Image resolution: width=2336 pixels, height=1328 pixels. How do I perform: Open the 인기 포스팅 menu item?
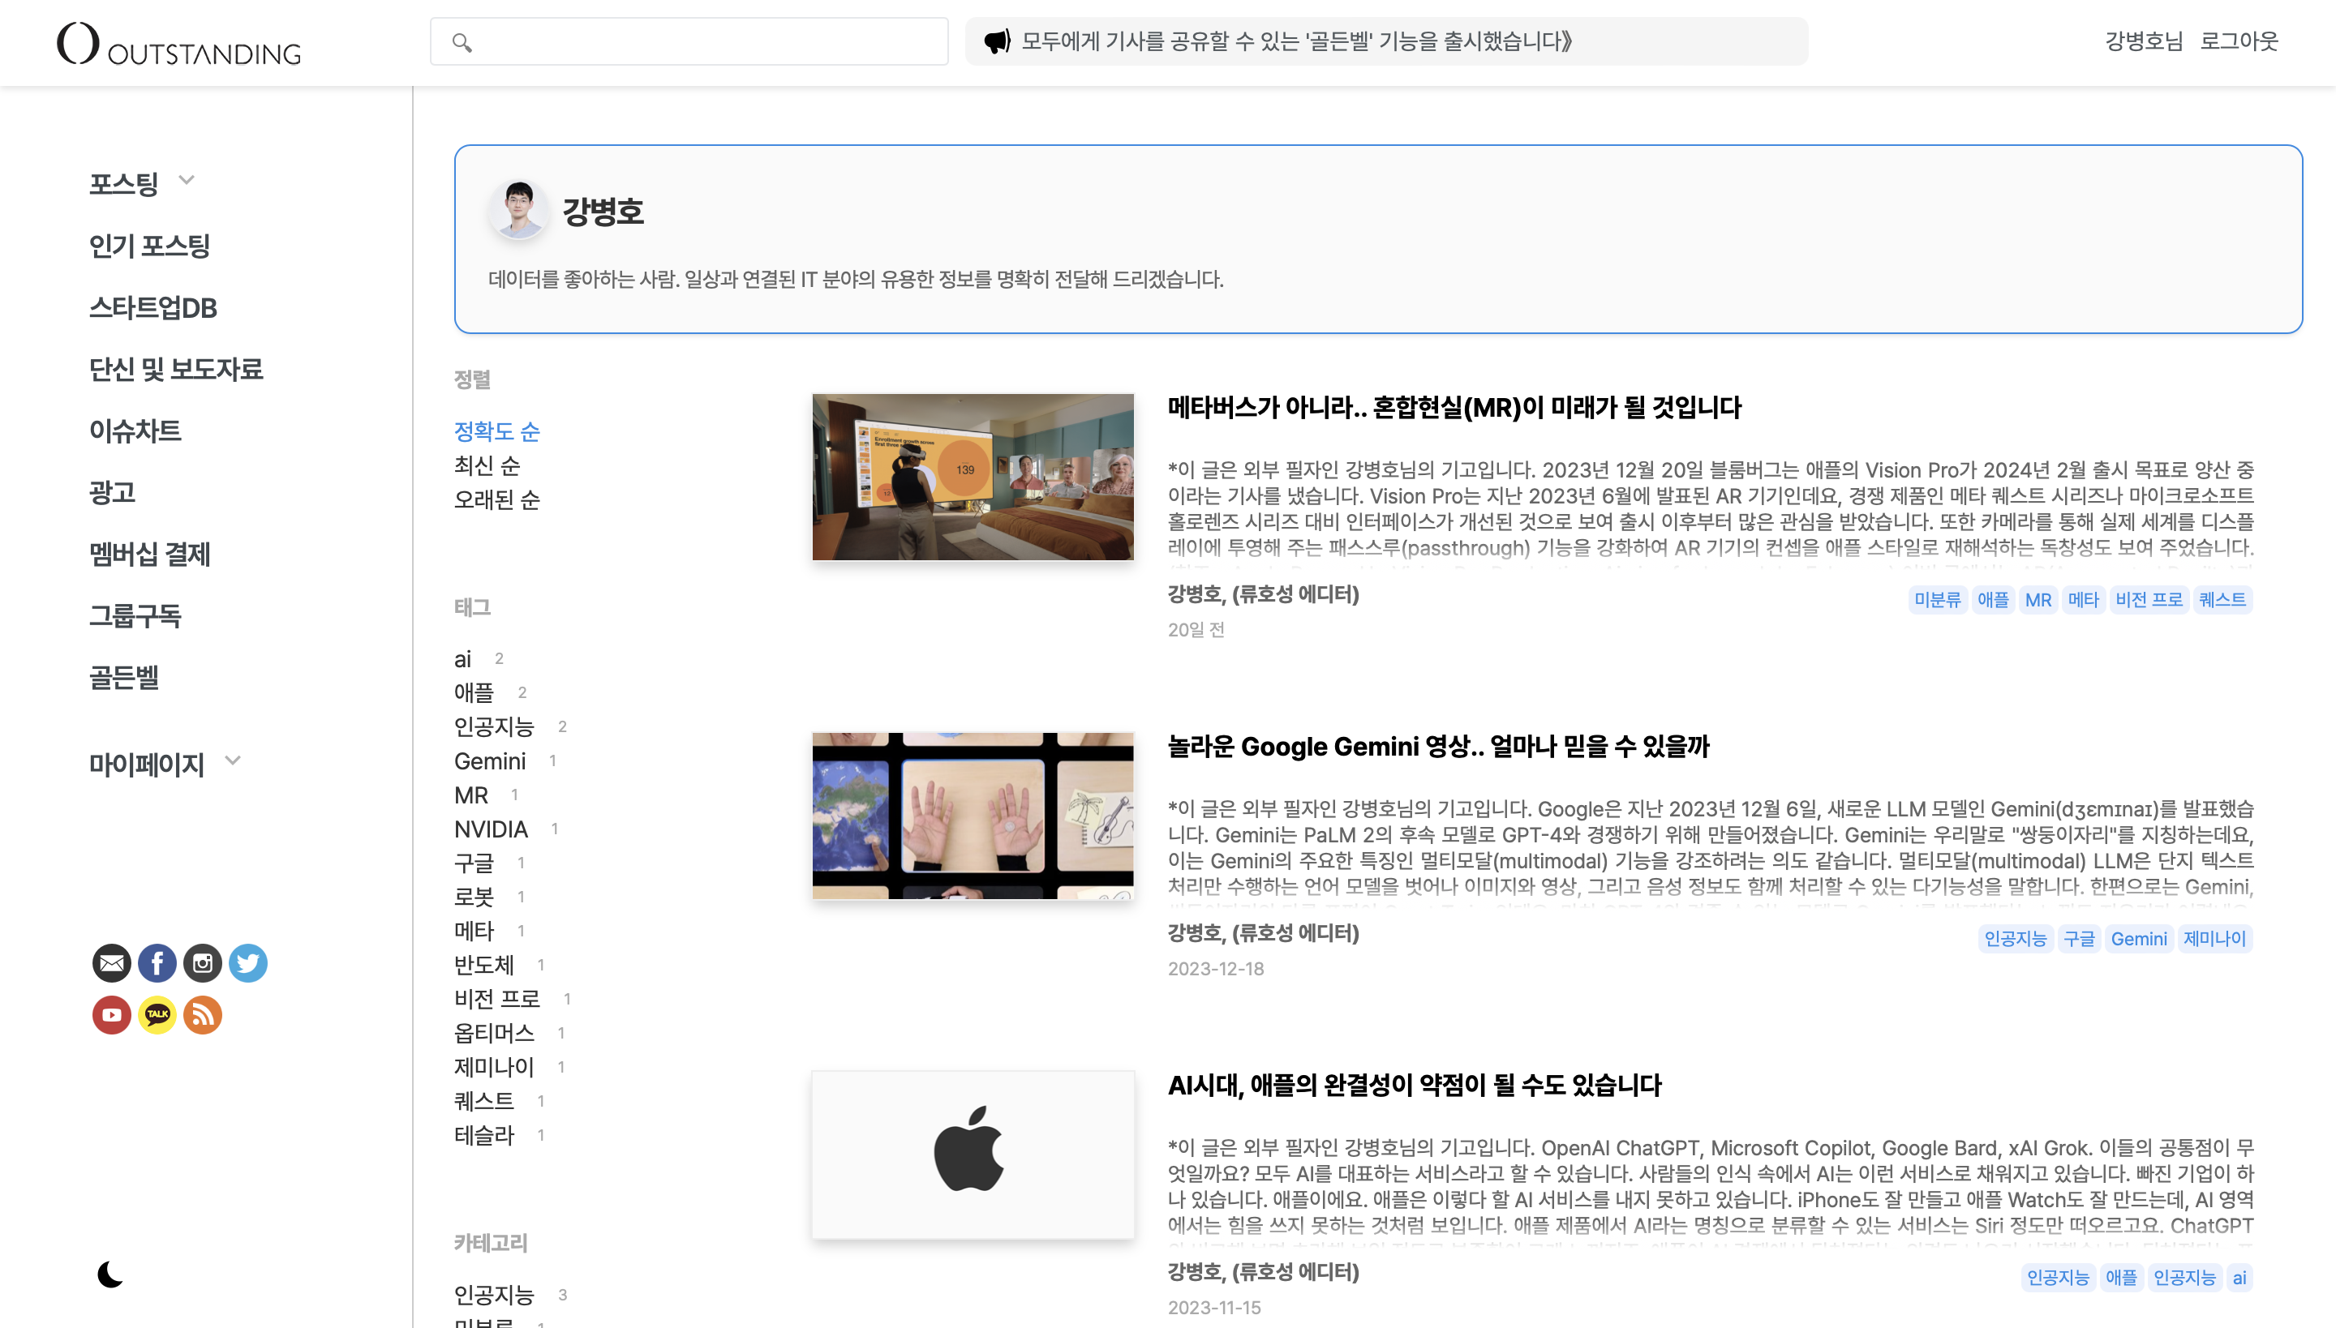tap(148, 246)
